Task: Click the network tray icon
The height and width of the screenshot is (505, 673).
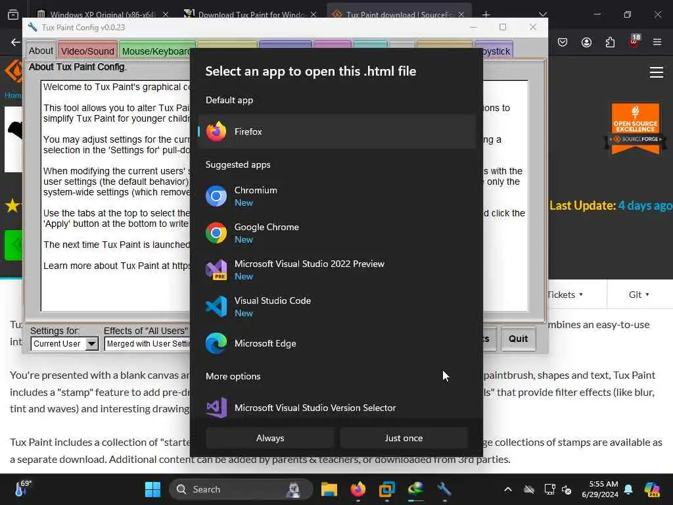Action: click(549, 489)
